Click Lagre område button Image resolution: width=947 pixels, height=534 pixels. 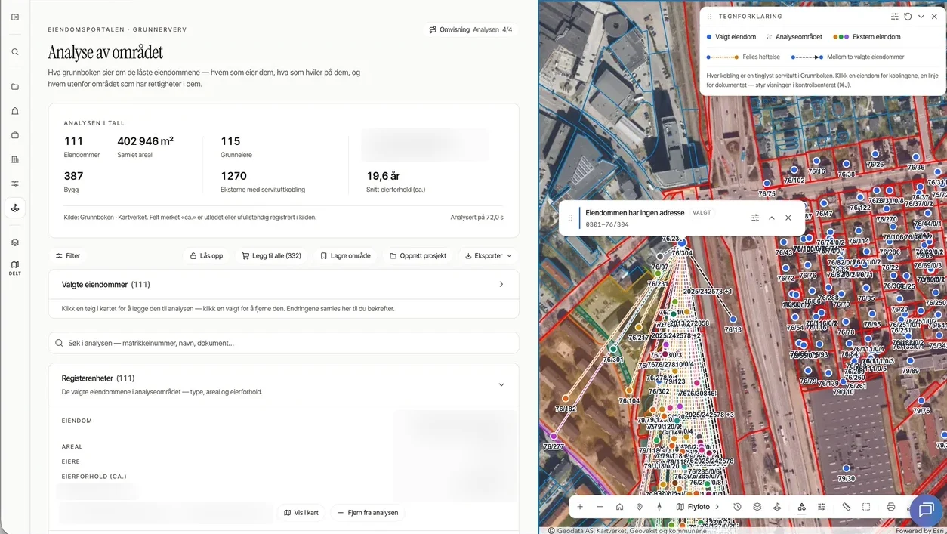click(x=345, y=255)
